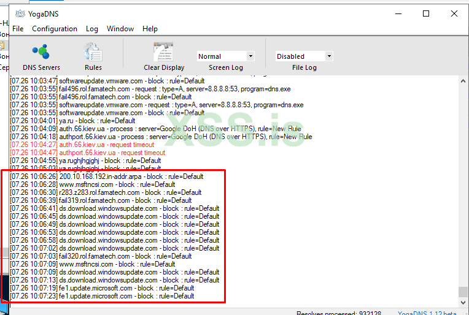The width and height of the screenshot is (469, 315).
Task: Select the 10:04:18 authport.66.kiev.ua process line
Action: coord(161,137)
